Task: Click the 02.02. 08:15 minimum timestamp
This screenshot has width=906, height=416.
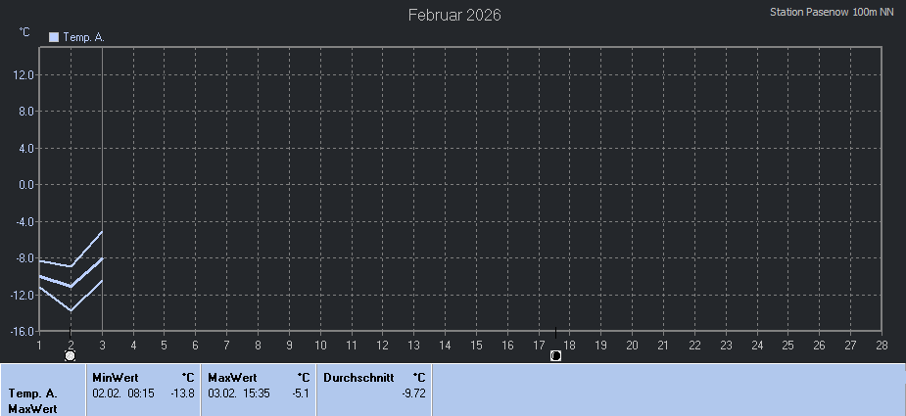Action: tap(123, 393)
